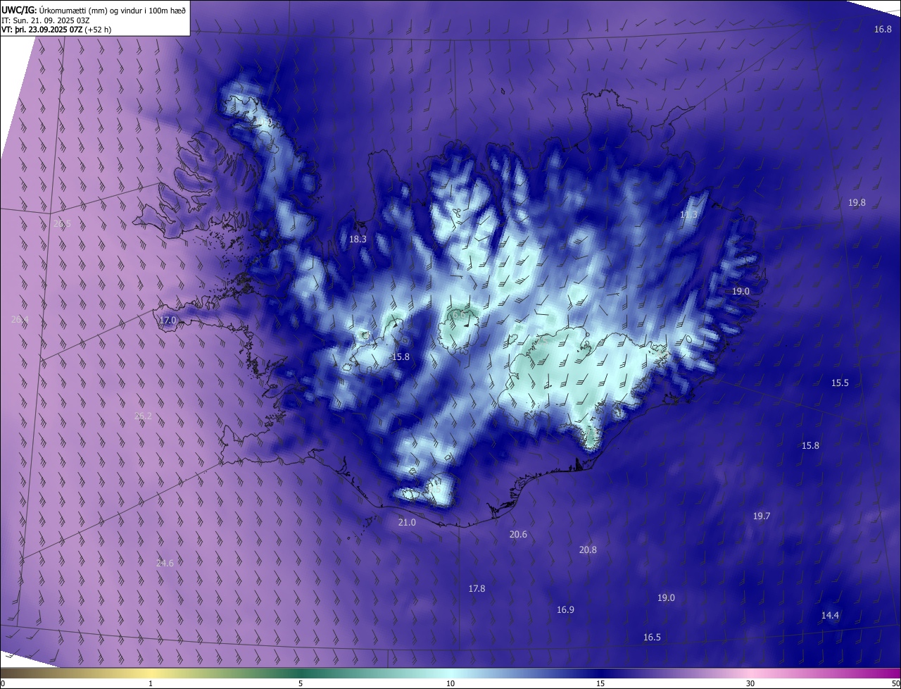Click the 19.0 value over the southern ocean
Image resolution: width=901 pixels, height=689 pixels.
(666, 597)
